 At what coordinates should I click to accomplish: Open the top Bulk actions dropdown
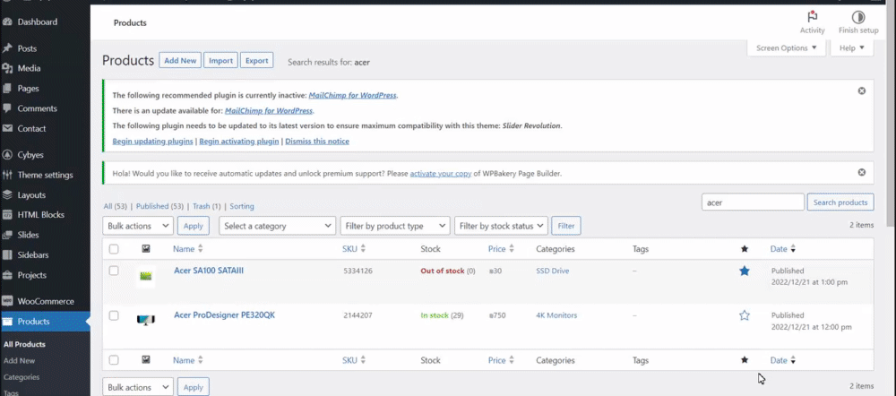tap(138, 226)
